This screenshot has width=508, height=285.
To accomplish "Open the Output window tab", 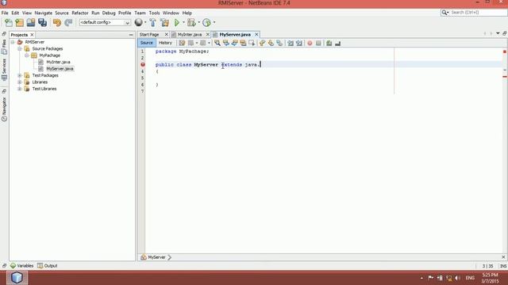I will coord(48,266).
